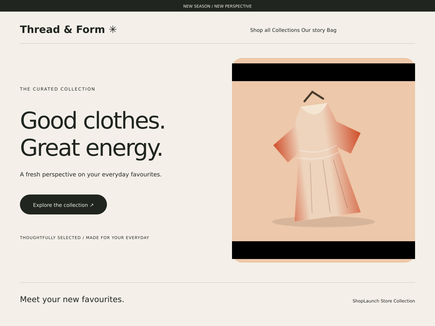Click the "THE CURATED COLLECTION" label

[x=58, y=89]
